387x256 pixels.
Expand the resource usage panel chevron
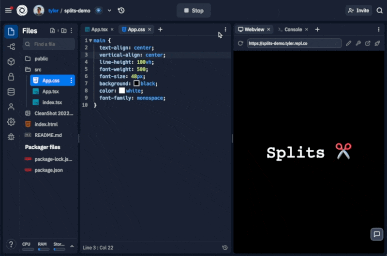tap(72, 246)
